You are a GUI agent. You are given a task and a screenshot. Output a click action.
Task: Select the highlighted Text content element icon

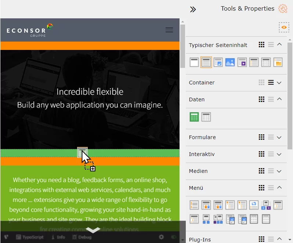coord(206,62)
